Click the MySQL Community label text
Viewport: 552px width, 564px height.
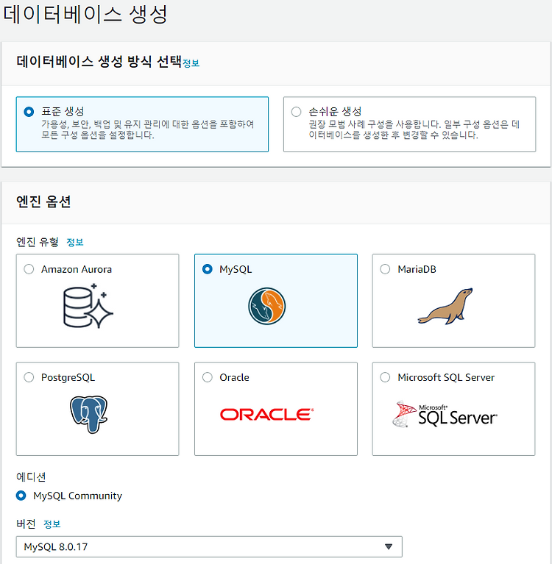[x=77, y=496]
